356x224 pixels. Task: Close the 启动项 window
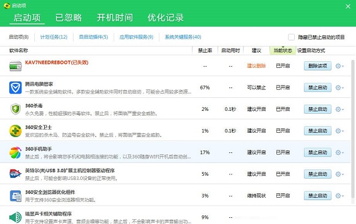[x=348, y=6]
